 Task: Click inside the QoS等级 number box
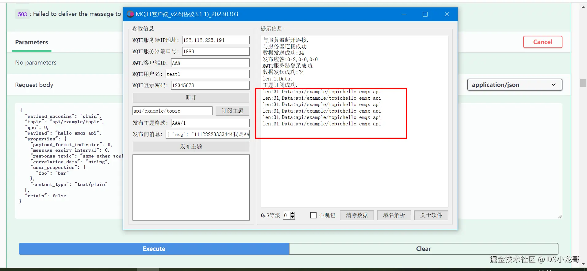286,215
